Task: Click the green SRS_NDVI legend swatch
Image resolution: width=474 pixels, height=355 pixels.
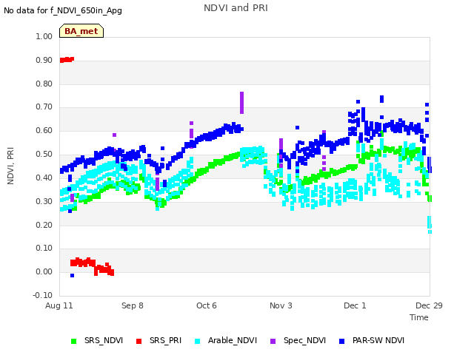Action: pos(73,341)
